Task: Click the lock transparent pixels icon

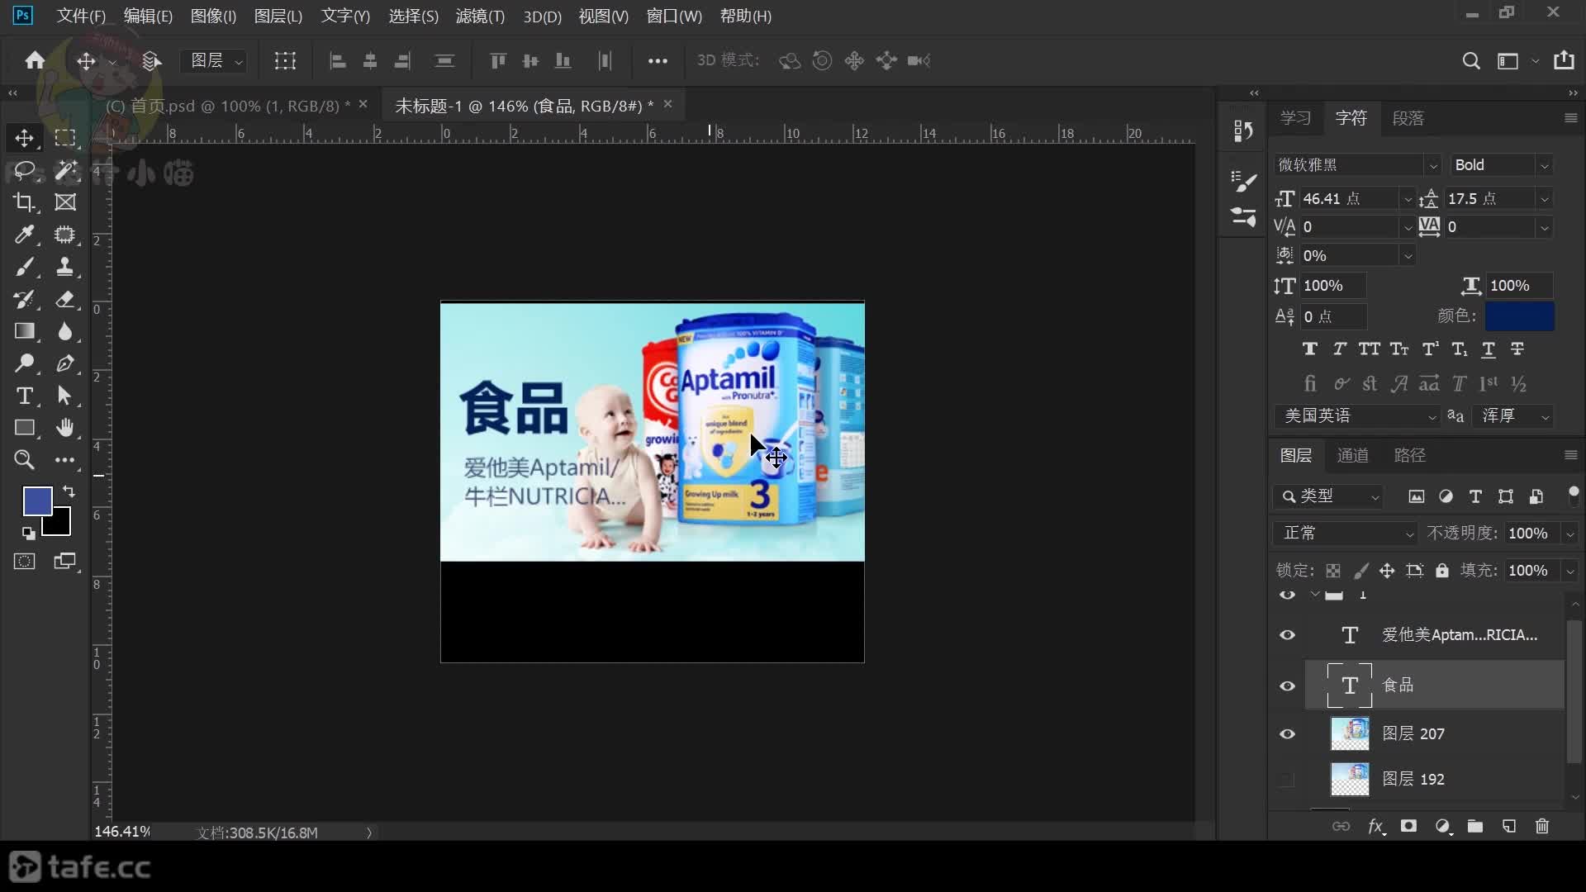Action: (x=1332, y=571)
